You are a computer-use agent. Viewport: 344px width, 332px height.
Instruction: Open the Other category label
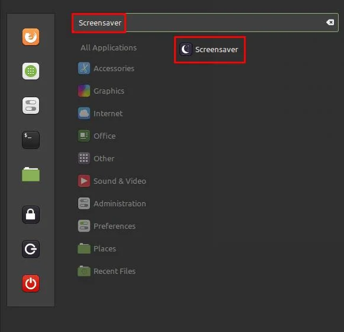tap(104, 159)
